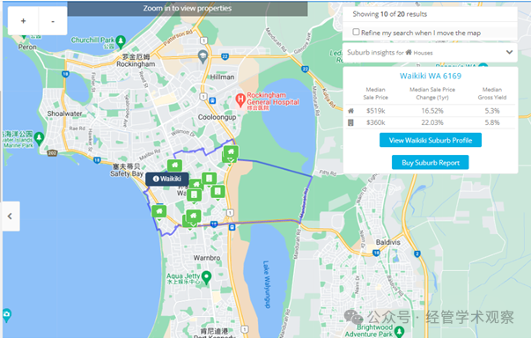Select the Houses median sale price row
Viewport: 531px width, 338px height.
[x=431, y=111]
